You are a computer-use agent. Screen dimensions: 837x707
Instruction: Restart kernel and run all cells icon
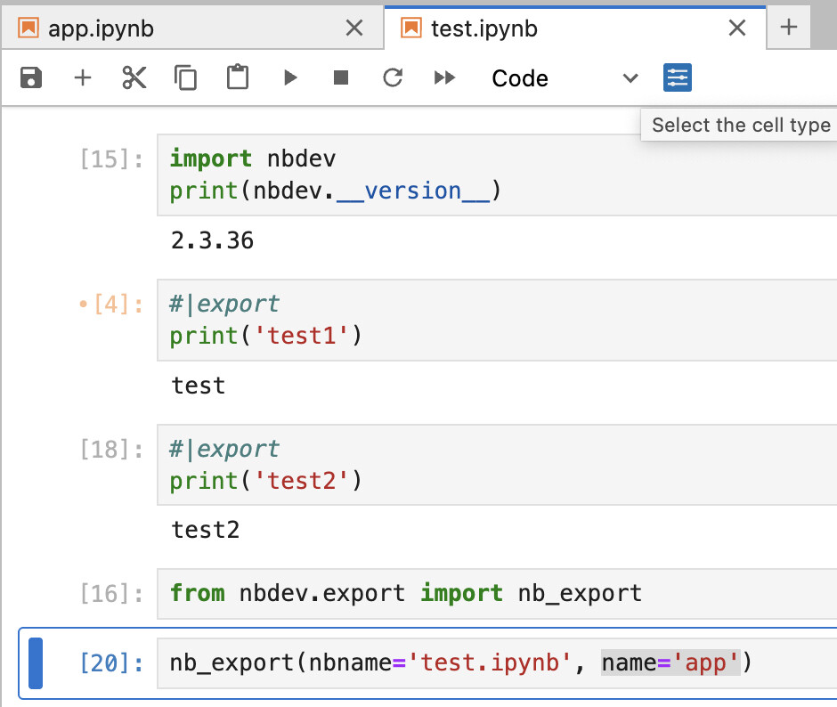point(444,78)
